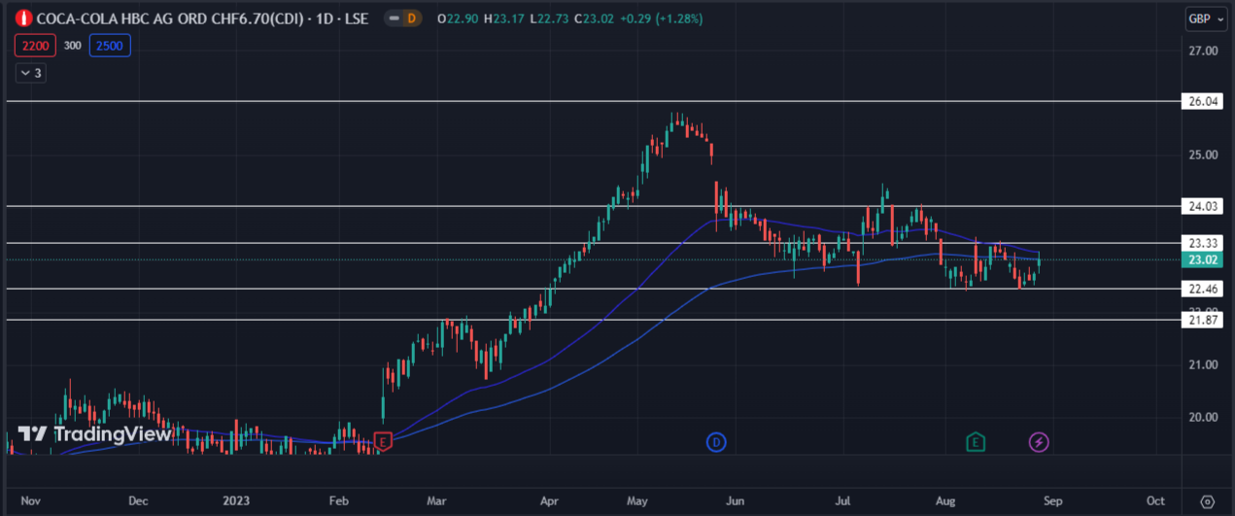
Task: Click the orange D delayed-data badge
Action: point(412,18)
